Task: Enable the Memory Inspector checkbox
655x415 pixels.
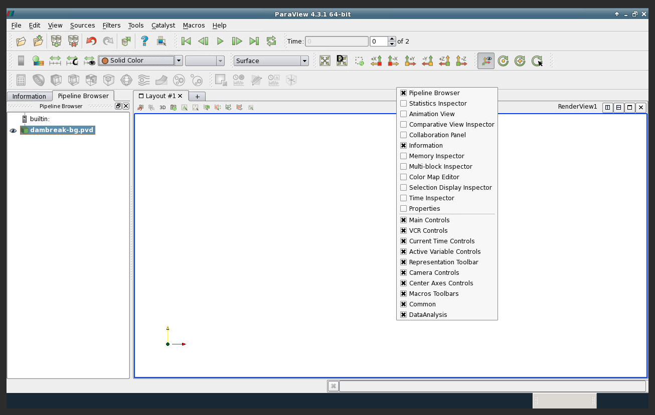Action: pyautogui.click(x=403, y=156)
